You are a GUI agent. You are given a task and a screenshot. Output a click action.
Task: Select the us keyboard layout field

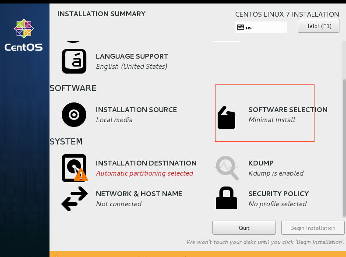click(261, 27)
